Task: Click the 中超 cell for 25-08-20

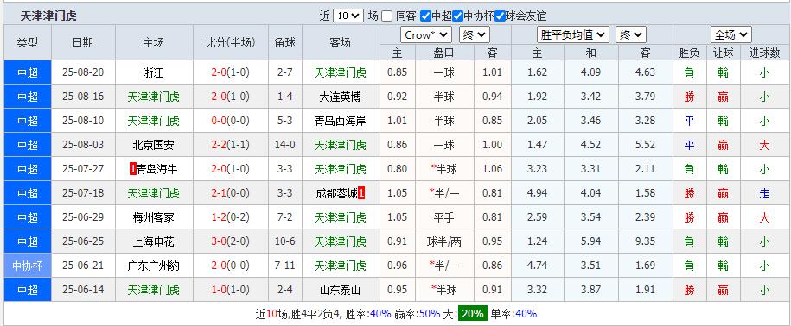Action: click(x=28, y=72)
